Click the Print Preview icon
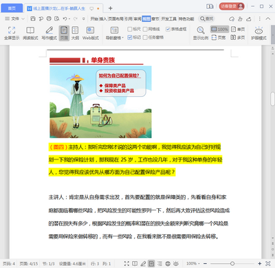Screen dimensions: 275x268 tap(57, 19)
